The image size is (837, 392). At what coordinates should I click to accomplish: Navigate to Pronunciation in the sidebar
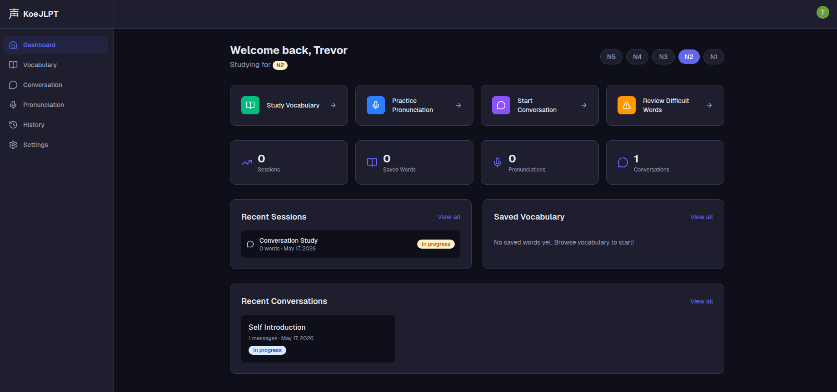[55, 105]
